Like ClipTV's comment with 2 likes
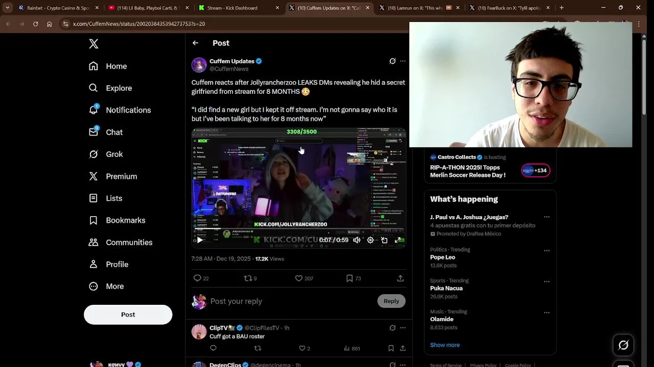Viewport: 654px width, 367px height. (302, 348)
